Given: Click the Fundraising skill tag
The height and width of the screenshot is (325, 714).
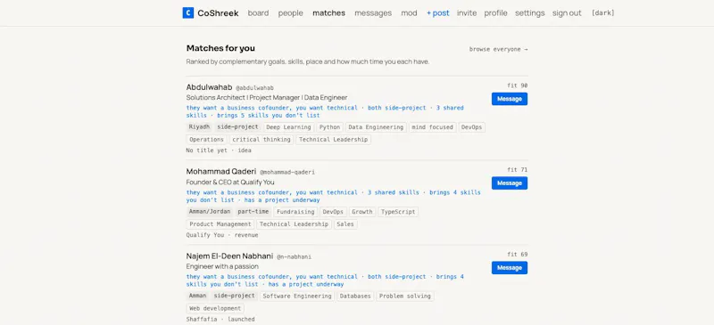Looking at the screenshot, I should (296, 212).
